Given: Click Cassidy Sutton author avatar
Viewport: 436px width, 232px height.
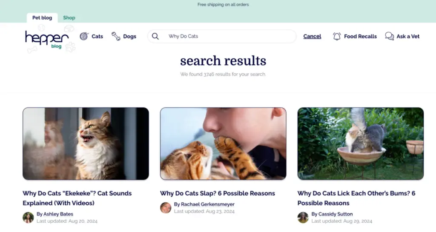Looking at the screenshot, I should pyautogui.click(x=303, y=218).
